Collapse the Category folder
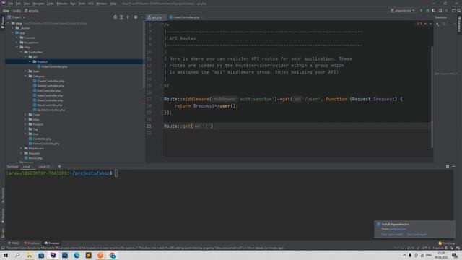The image size is (462, 260). tap(26, 76)
